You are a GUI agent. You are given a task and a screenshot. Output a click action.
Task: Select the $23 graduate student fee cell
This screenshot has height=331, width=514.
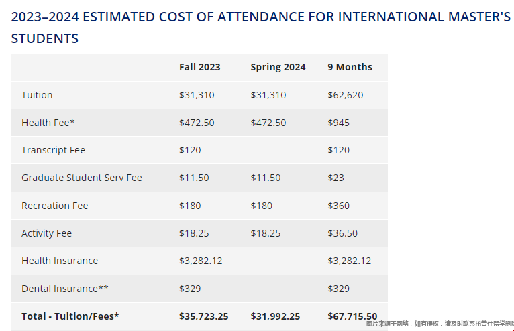[336, 178]
